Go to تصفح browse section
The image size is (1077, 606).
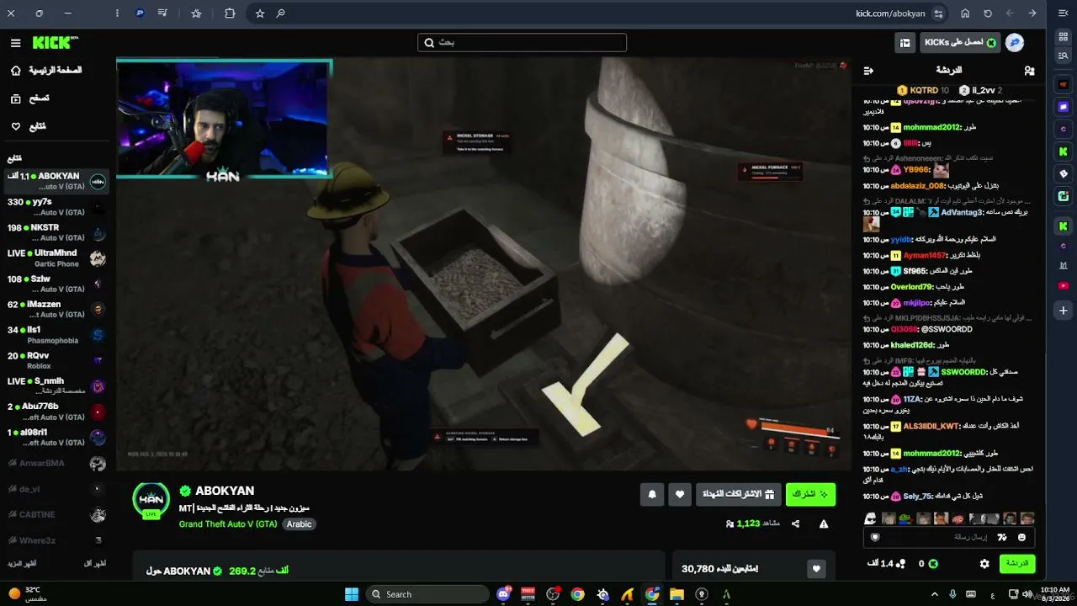[29, 98]
